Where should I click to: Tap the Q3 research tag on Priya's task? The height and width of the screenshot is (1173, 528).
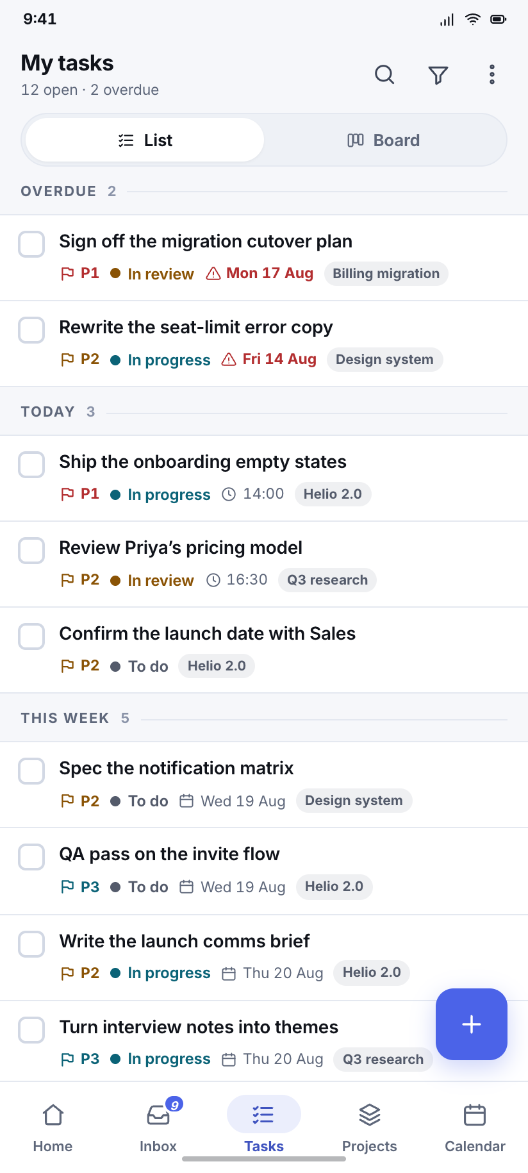(x=327, y=580)
